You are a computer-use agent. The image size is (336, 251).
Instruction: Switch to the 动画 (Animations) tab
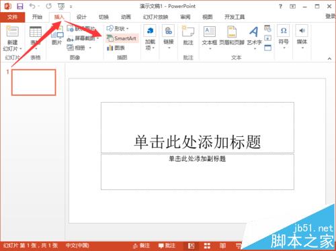(126, 17)
